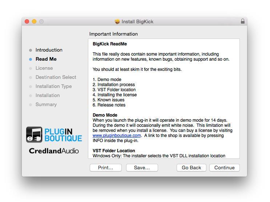270x202 pixels.
Task: Minimize the window with the yellow button
Action: [x=34, y=21]
